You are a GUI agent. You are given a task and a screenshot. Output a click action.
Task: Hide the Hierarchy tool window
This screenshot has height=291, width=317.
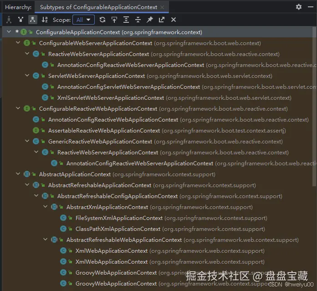311,7
